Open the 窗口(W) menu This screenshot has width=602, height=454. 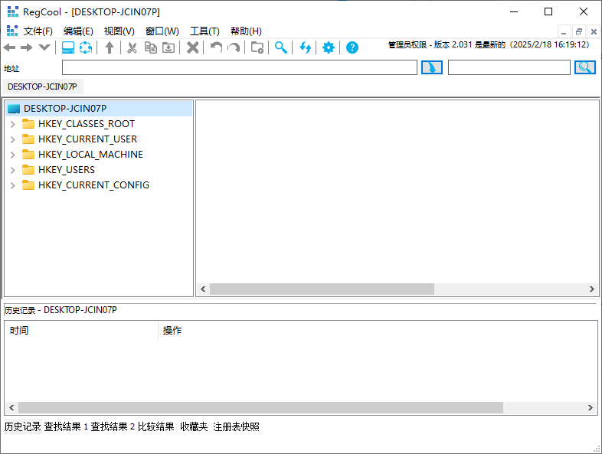point(162,31)
